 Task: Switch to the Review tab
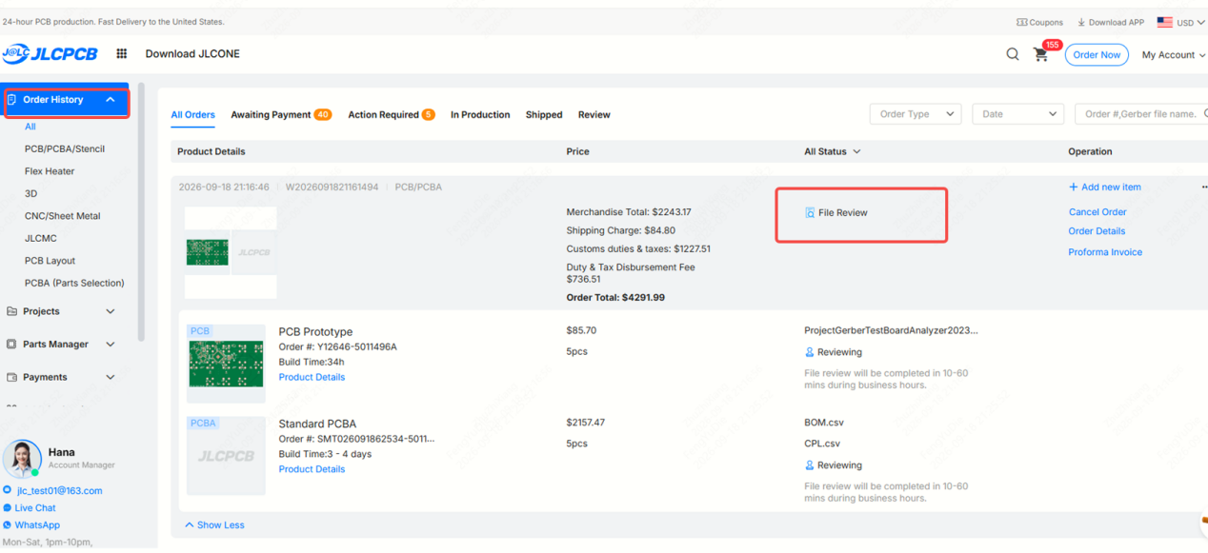(x=594, y=115)
